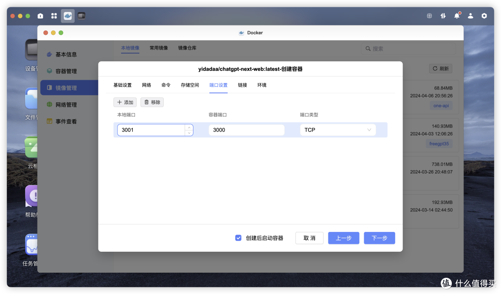Open the TCP port type dropdown
The image size is (501, 294).
click(338, 130)
